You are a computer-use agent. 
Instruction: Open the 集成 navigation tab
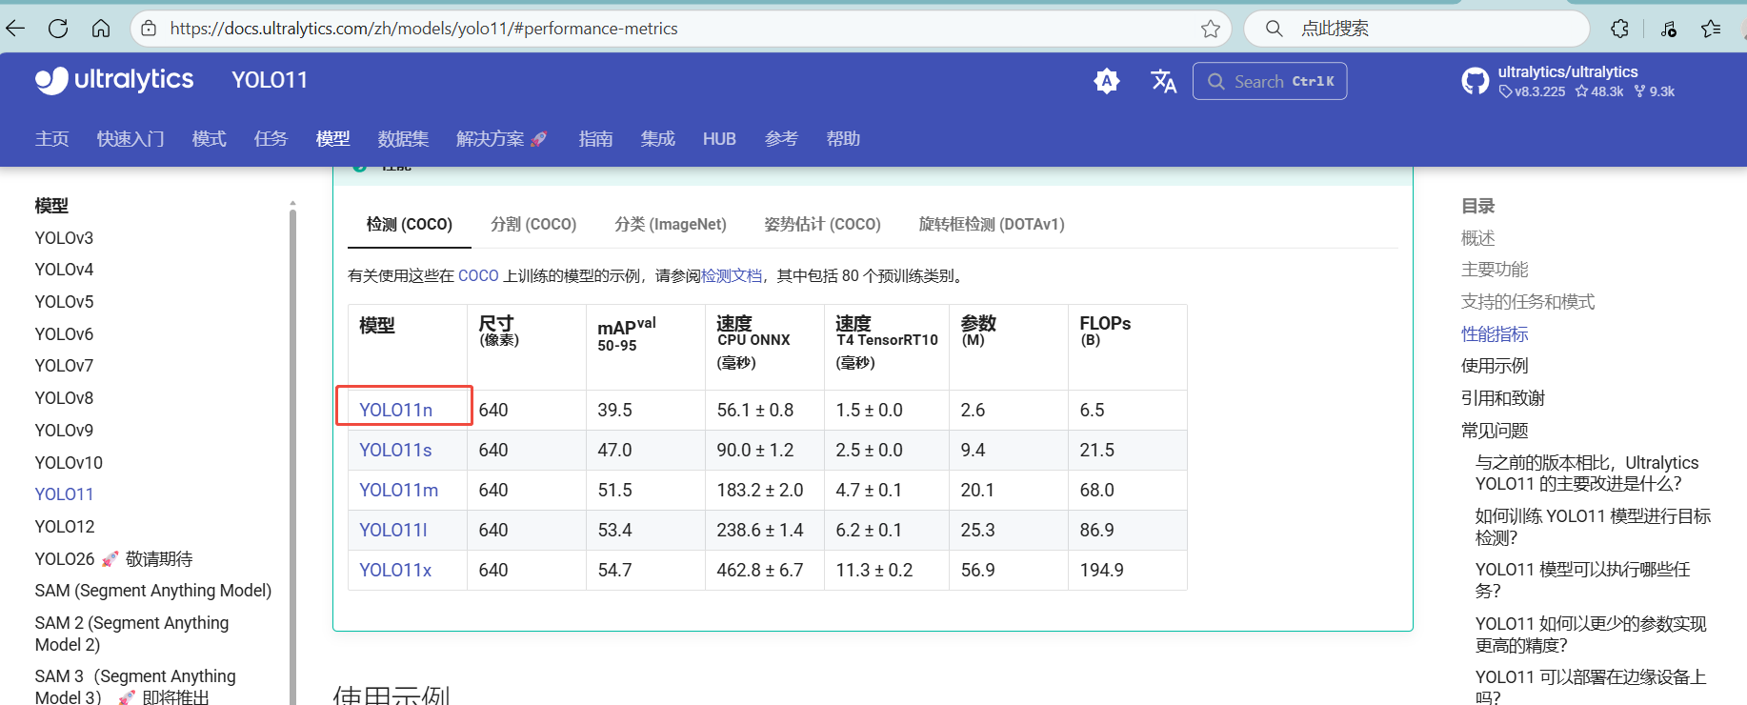pyautogui.click(x=657, y=139)
